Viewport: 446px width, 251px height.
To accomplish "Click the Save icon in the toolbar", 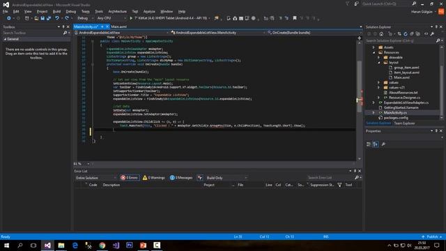I will [x=43, y=18].
